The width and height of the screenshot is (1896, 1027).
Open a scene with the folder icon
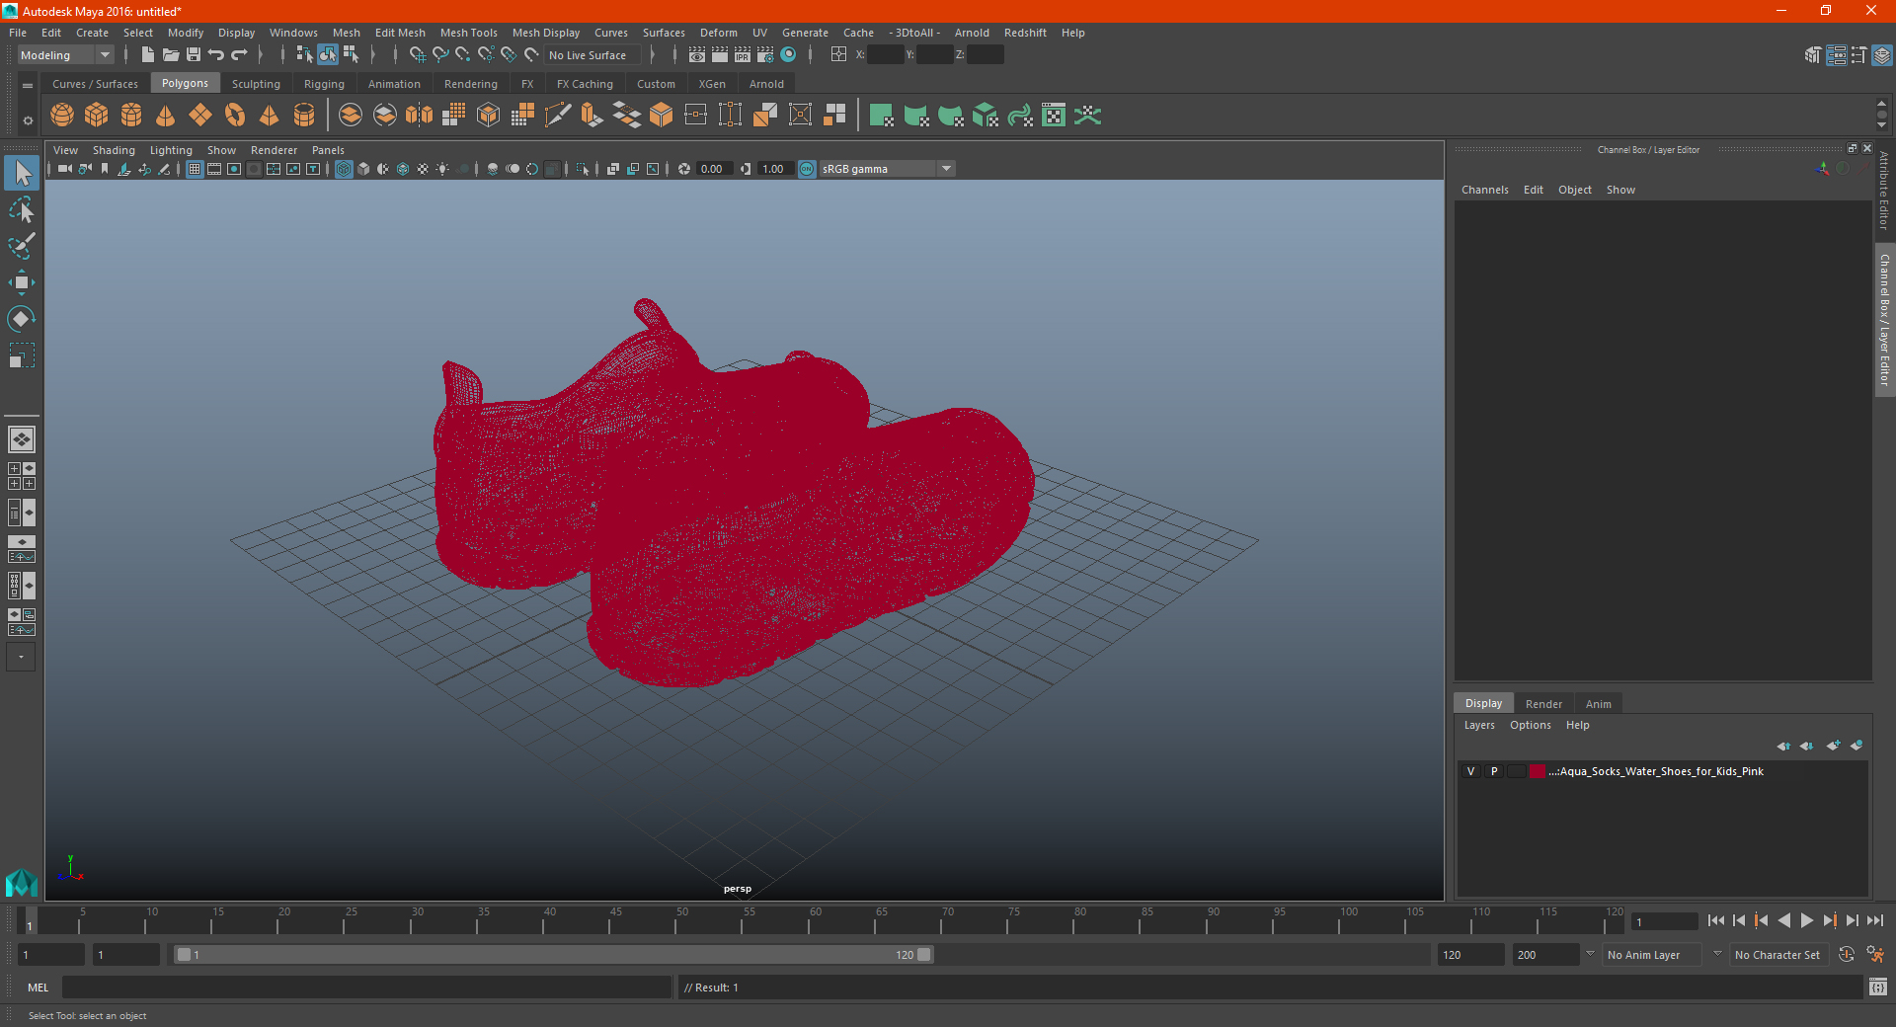(171, 54)
